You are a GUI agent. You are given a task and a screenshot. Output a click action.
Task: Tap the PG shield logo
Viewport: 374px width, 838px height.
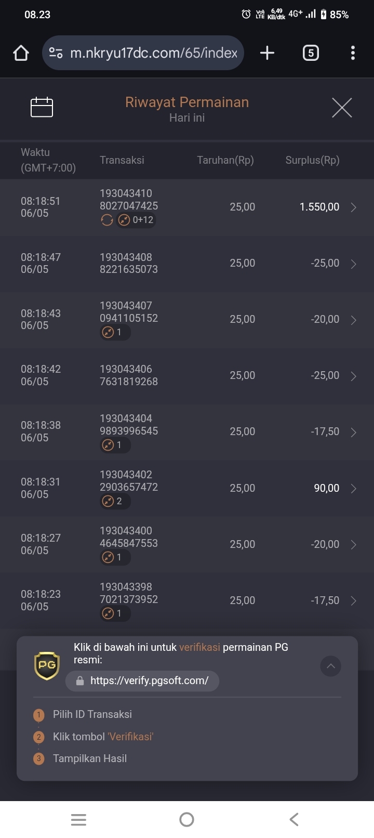47,665
